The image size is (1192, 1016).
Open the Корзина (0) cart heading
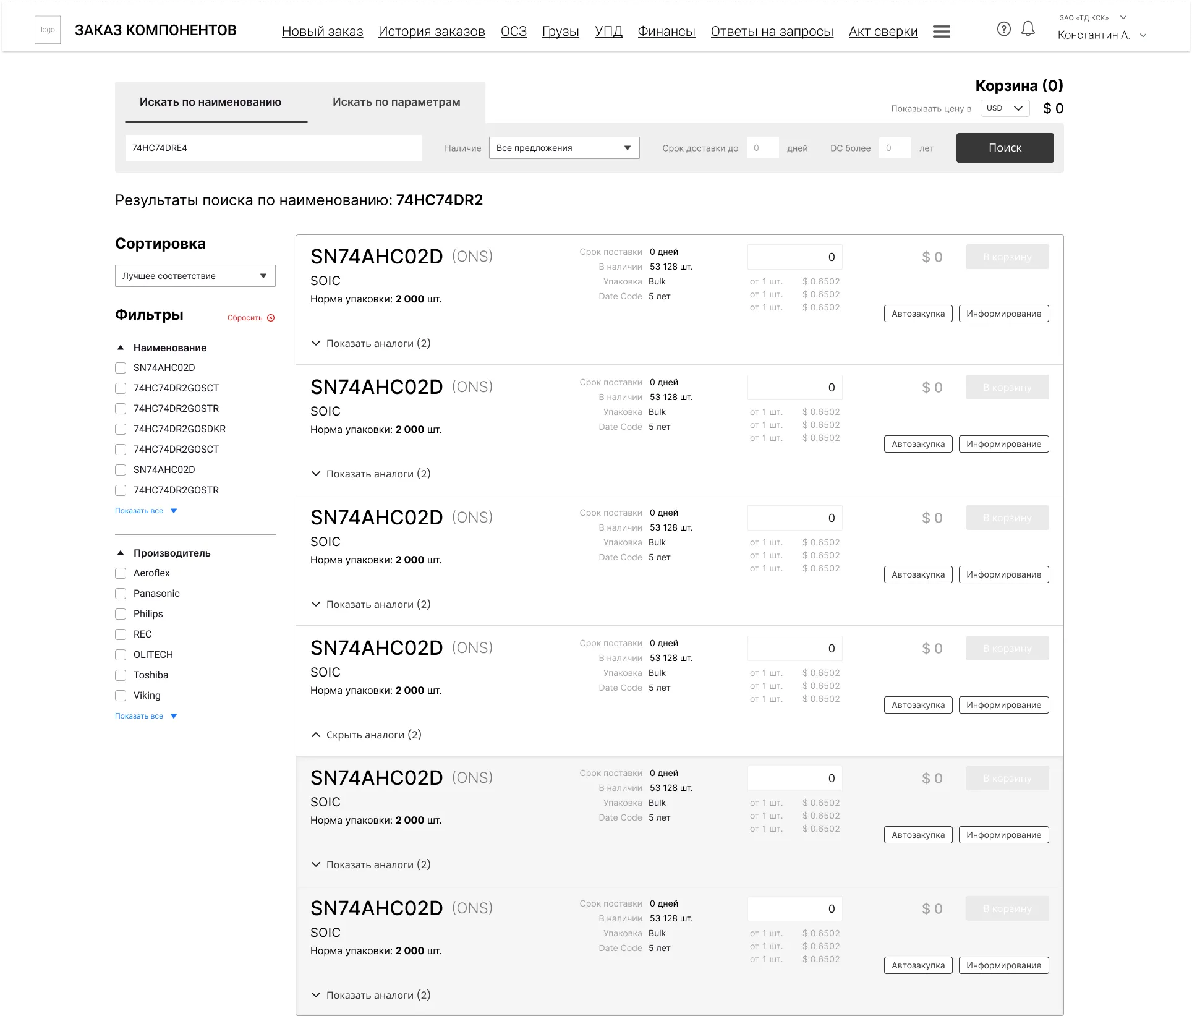(x=1019, y=85)
